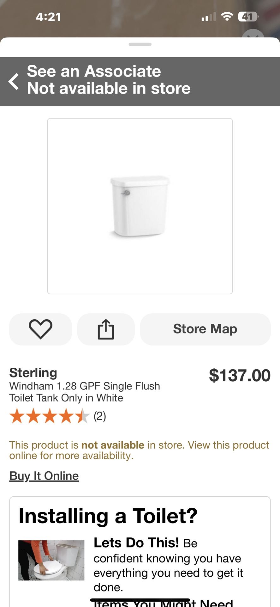Tap the not available in store message
The width and height of the screenshot is (280, 607).
139,450
